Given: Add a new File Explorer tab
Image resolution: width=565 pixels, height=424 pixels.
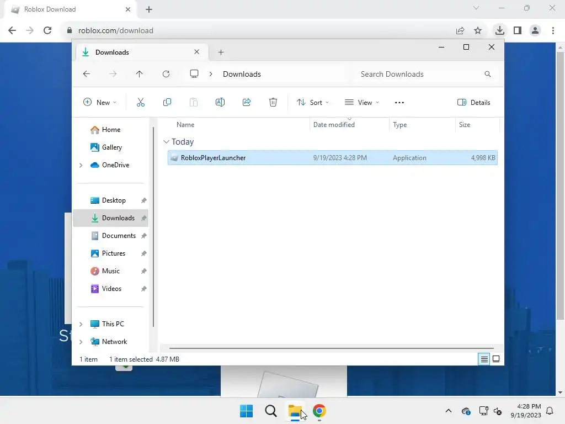Looking at the screenshot, I should click(x=221, y=52).
